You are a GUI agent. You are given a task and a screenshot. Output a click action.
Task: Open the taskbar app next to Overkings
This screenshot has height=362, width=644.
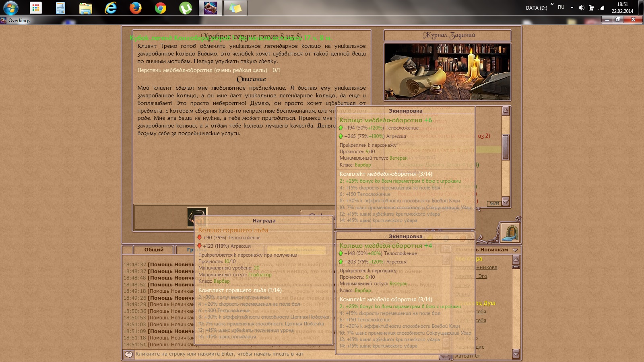[235, 8]
